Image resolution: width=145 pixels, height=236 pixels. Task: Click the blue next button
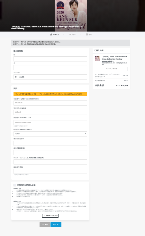pos(56,224)
